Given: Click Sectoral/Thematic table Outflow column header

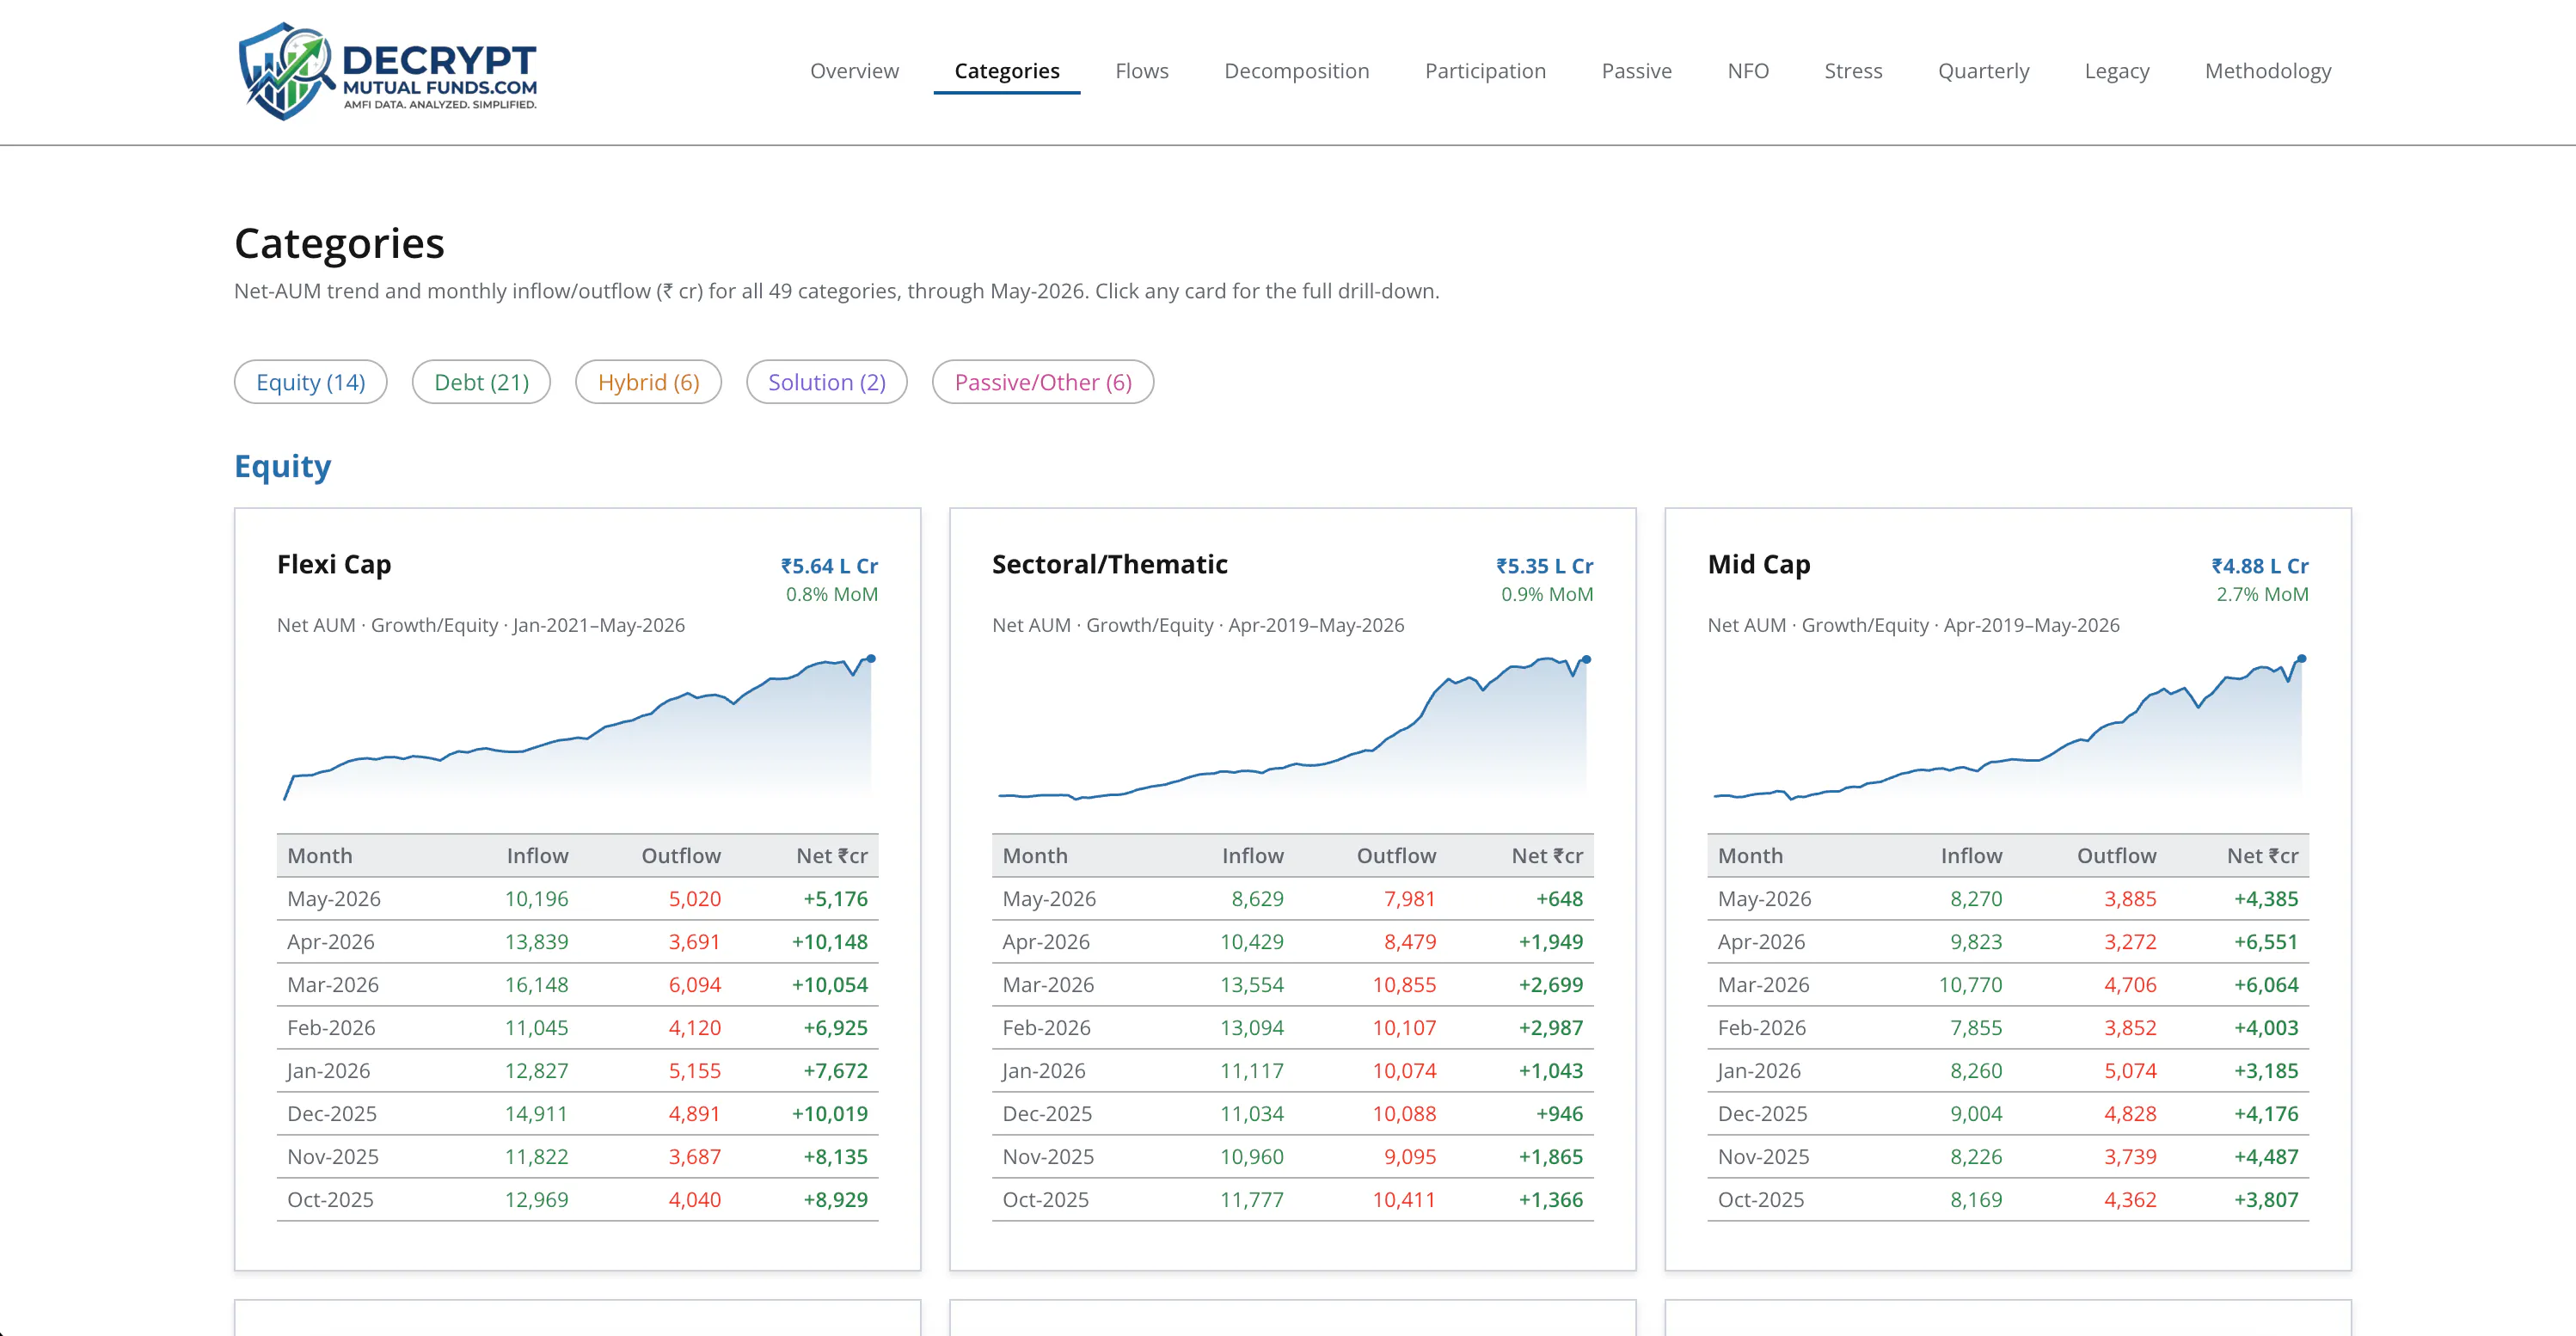Looking at the screenshot, I should click(1396, 856).
